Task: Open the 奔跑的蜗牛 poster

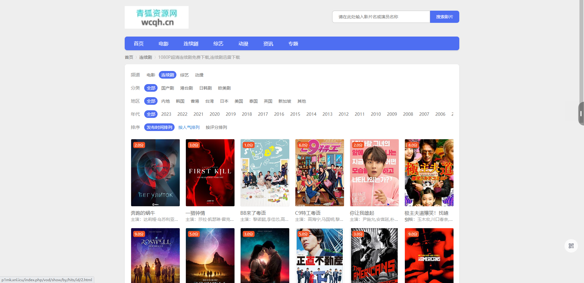Action: [155, 173]
